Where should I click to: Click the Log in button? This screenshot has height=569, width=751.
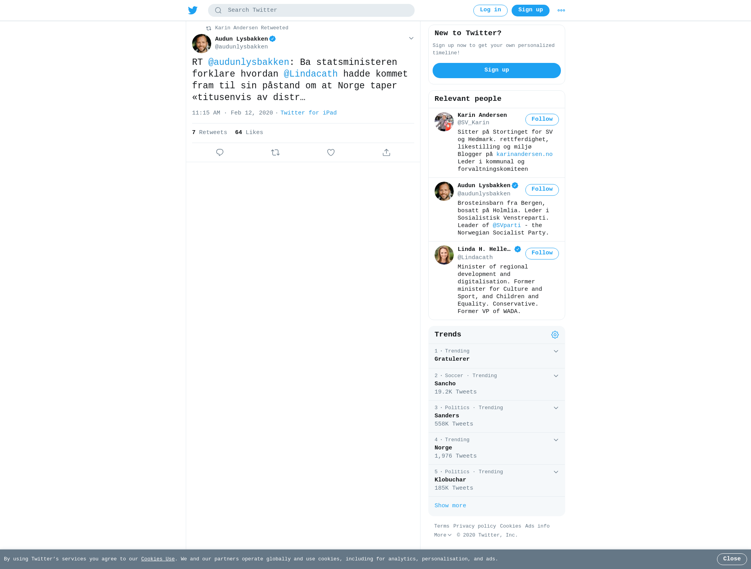490,11
